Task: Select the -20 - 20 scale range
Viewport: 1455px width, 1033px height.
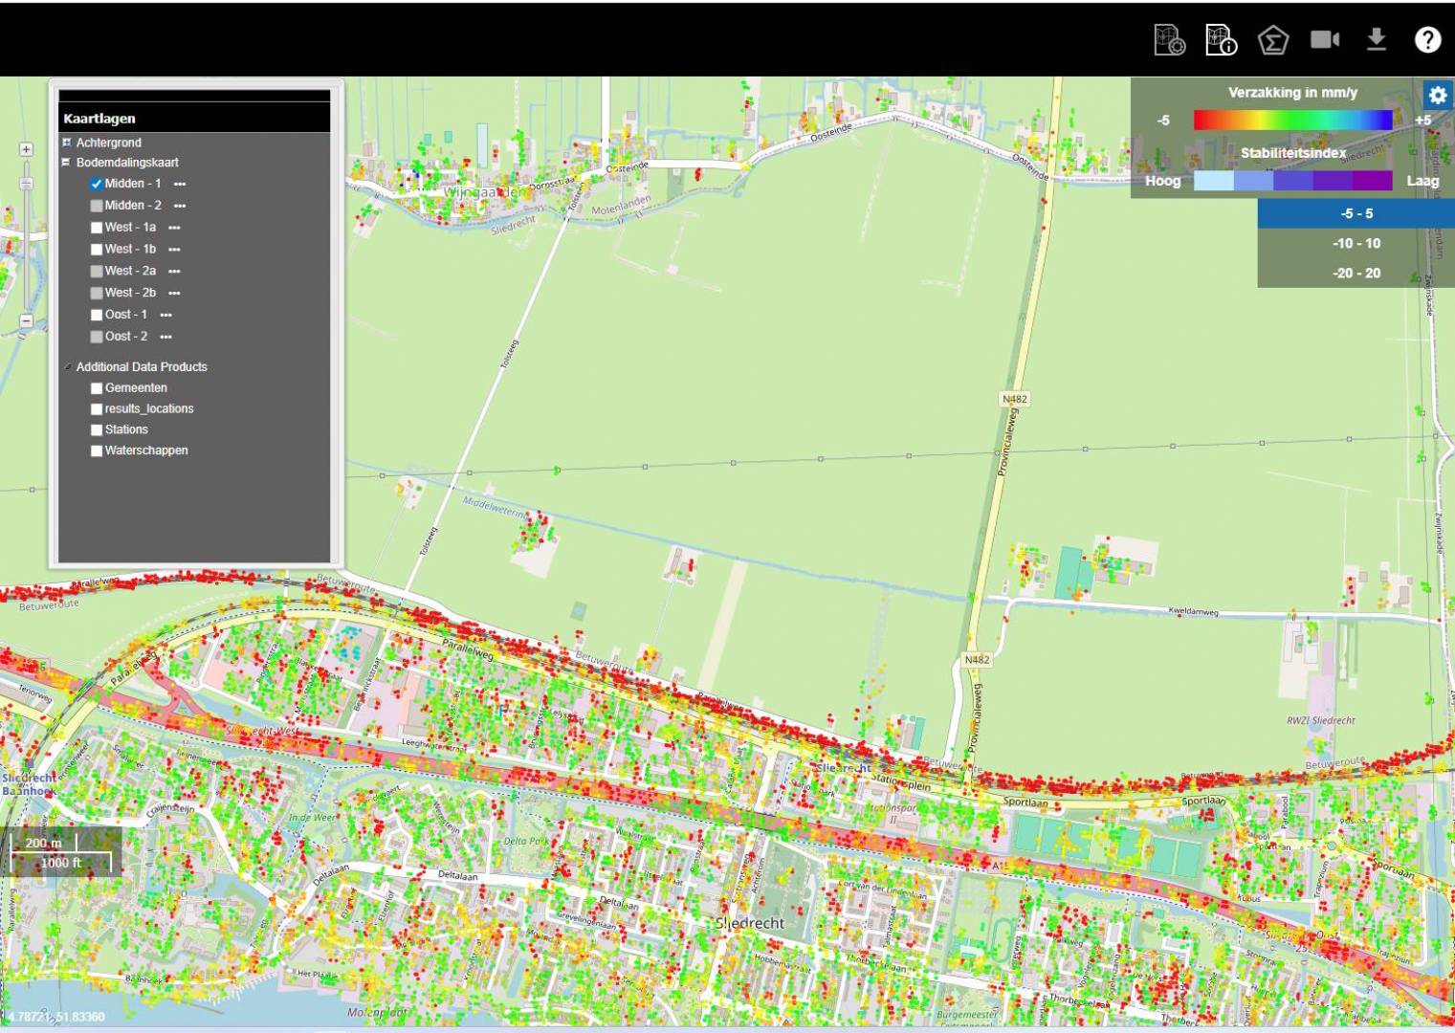Action: [1356, 273]
